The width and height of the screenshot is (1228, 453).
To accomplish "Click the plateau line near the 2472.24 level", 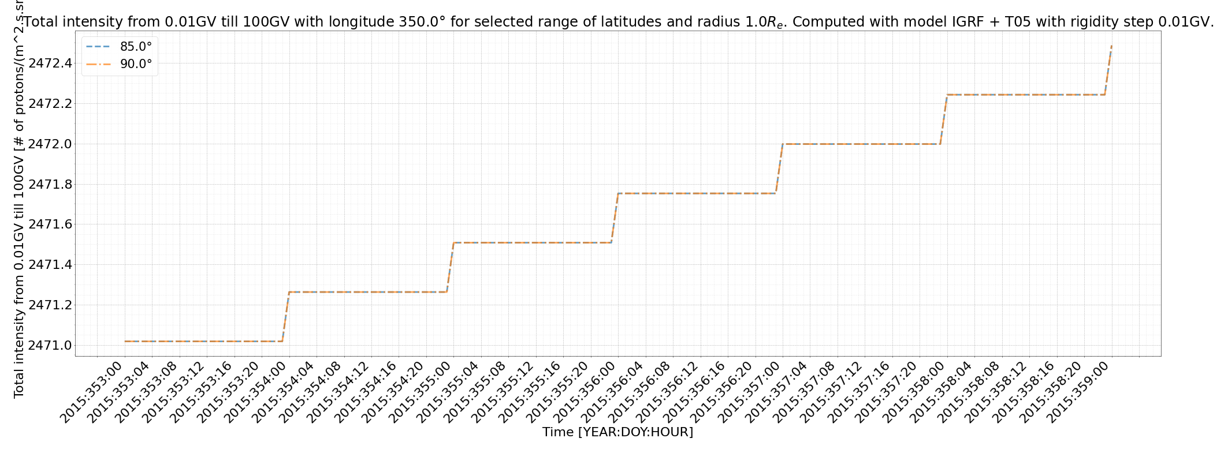I will [1026, 95].
